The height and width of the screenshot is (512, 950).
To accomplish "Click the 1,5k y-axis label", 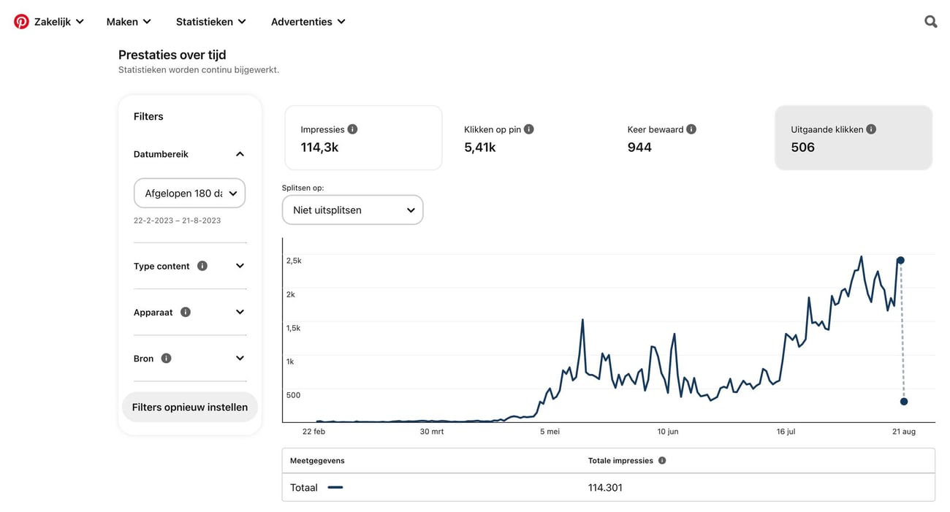I will click(x=294, y=328).
